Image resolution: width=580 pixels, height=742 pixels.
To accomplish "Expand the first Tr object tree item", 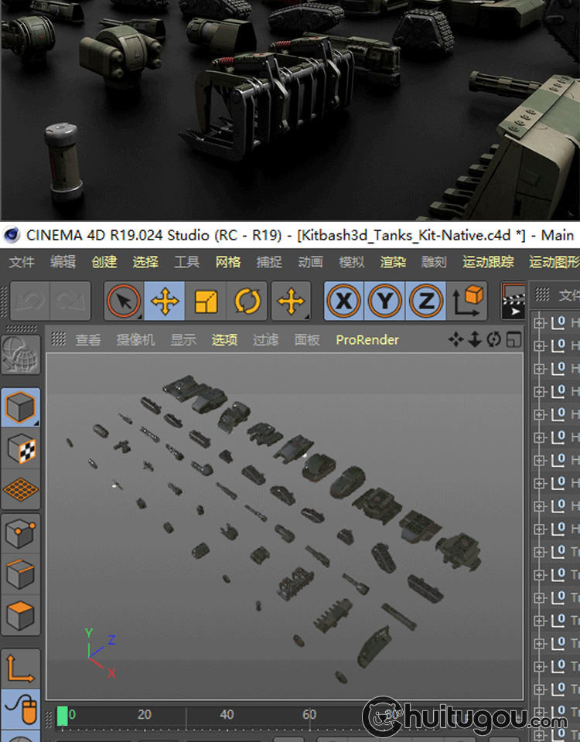I will point(540,552).
